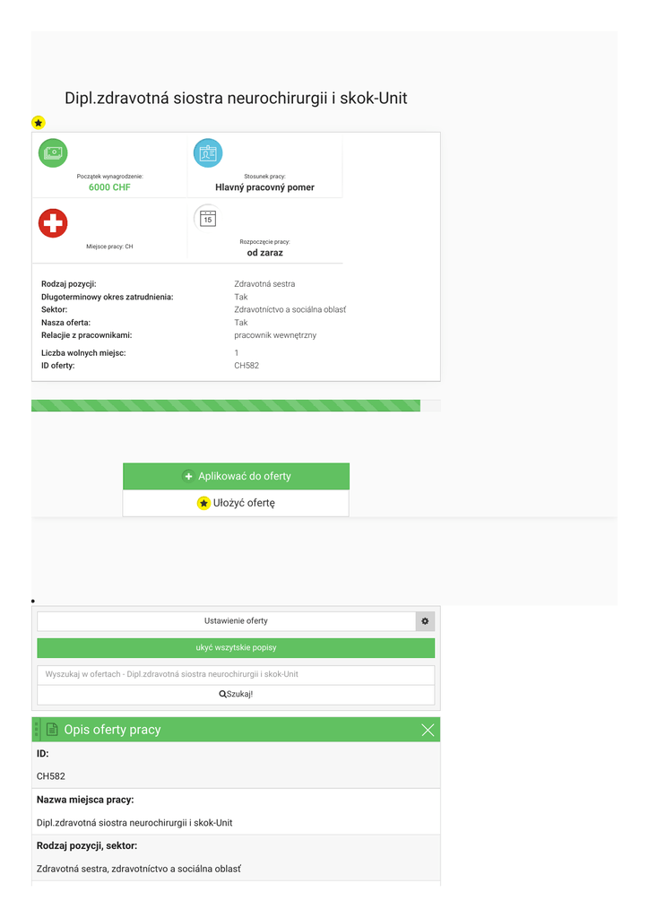The width and height of the screenshot is (649, 918).
Task: Click the blue ID card employment icon
Action: (x=208, y=153)
